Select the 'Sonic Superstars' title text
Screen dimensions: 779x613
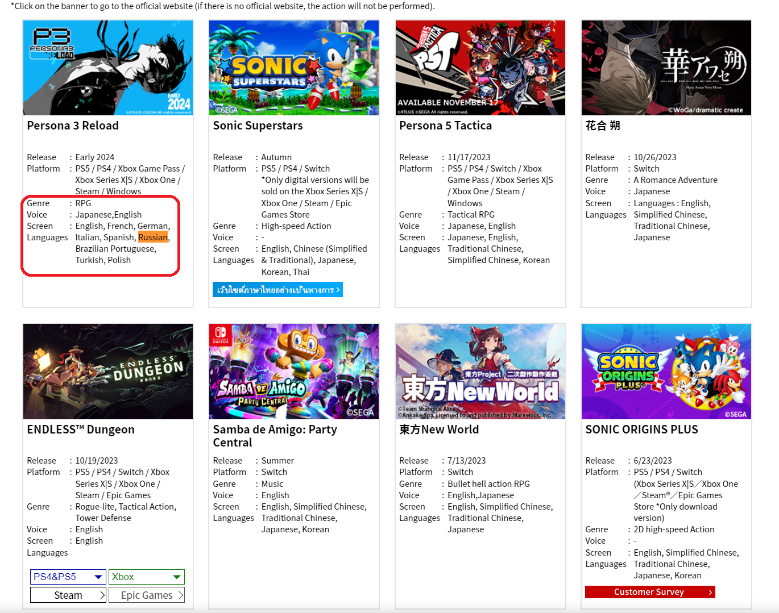point(258,126)
